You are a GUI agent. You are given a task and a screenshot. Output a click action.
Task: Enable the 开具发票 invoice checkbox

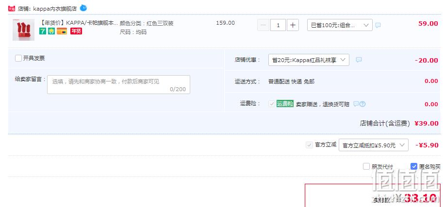[x=18, y=58]
